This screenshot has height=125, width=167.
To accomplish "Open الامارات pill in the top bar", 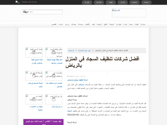I will coord(122,2).
